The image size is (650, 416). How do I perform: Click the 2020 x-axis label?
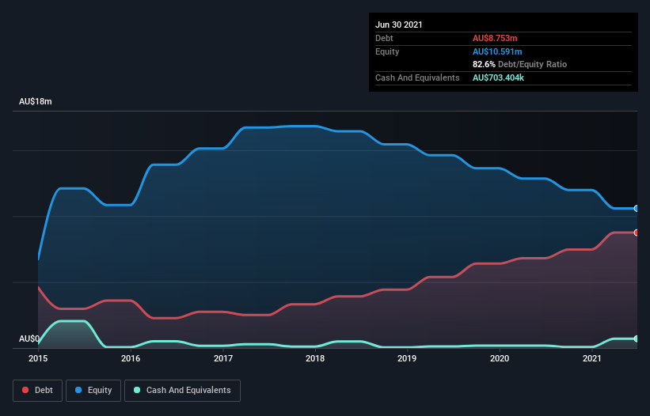[500, 358]
